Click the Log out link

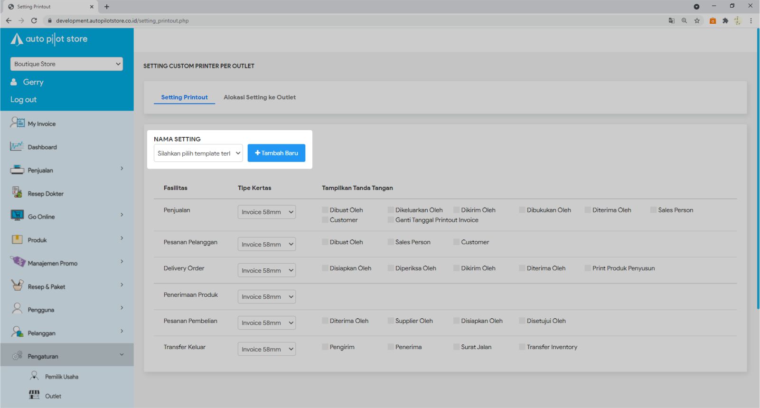click(x=23, y=100)
